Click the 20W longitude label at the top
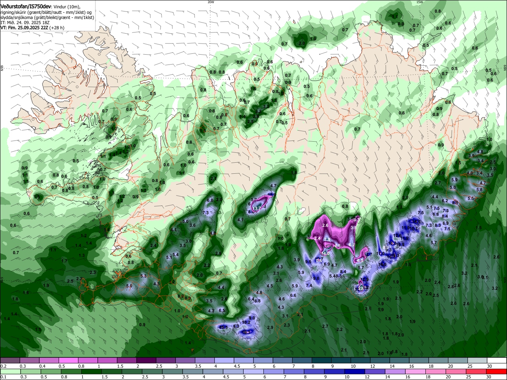507x380 pixels. [x=211, y=2]
